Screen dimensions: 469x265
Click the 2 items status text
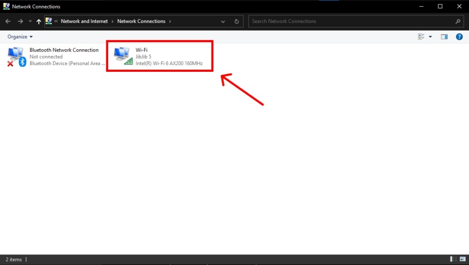coord(14,259)
